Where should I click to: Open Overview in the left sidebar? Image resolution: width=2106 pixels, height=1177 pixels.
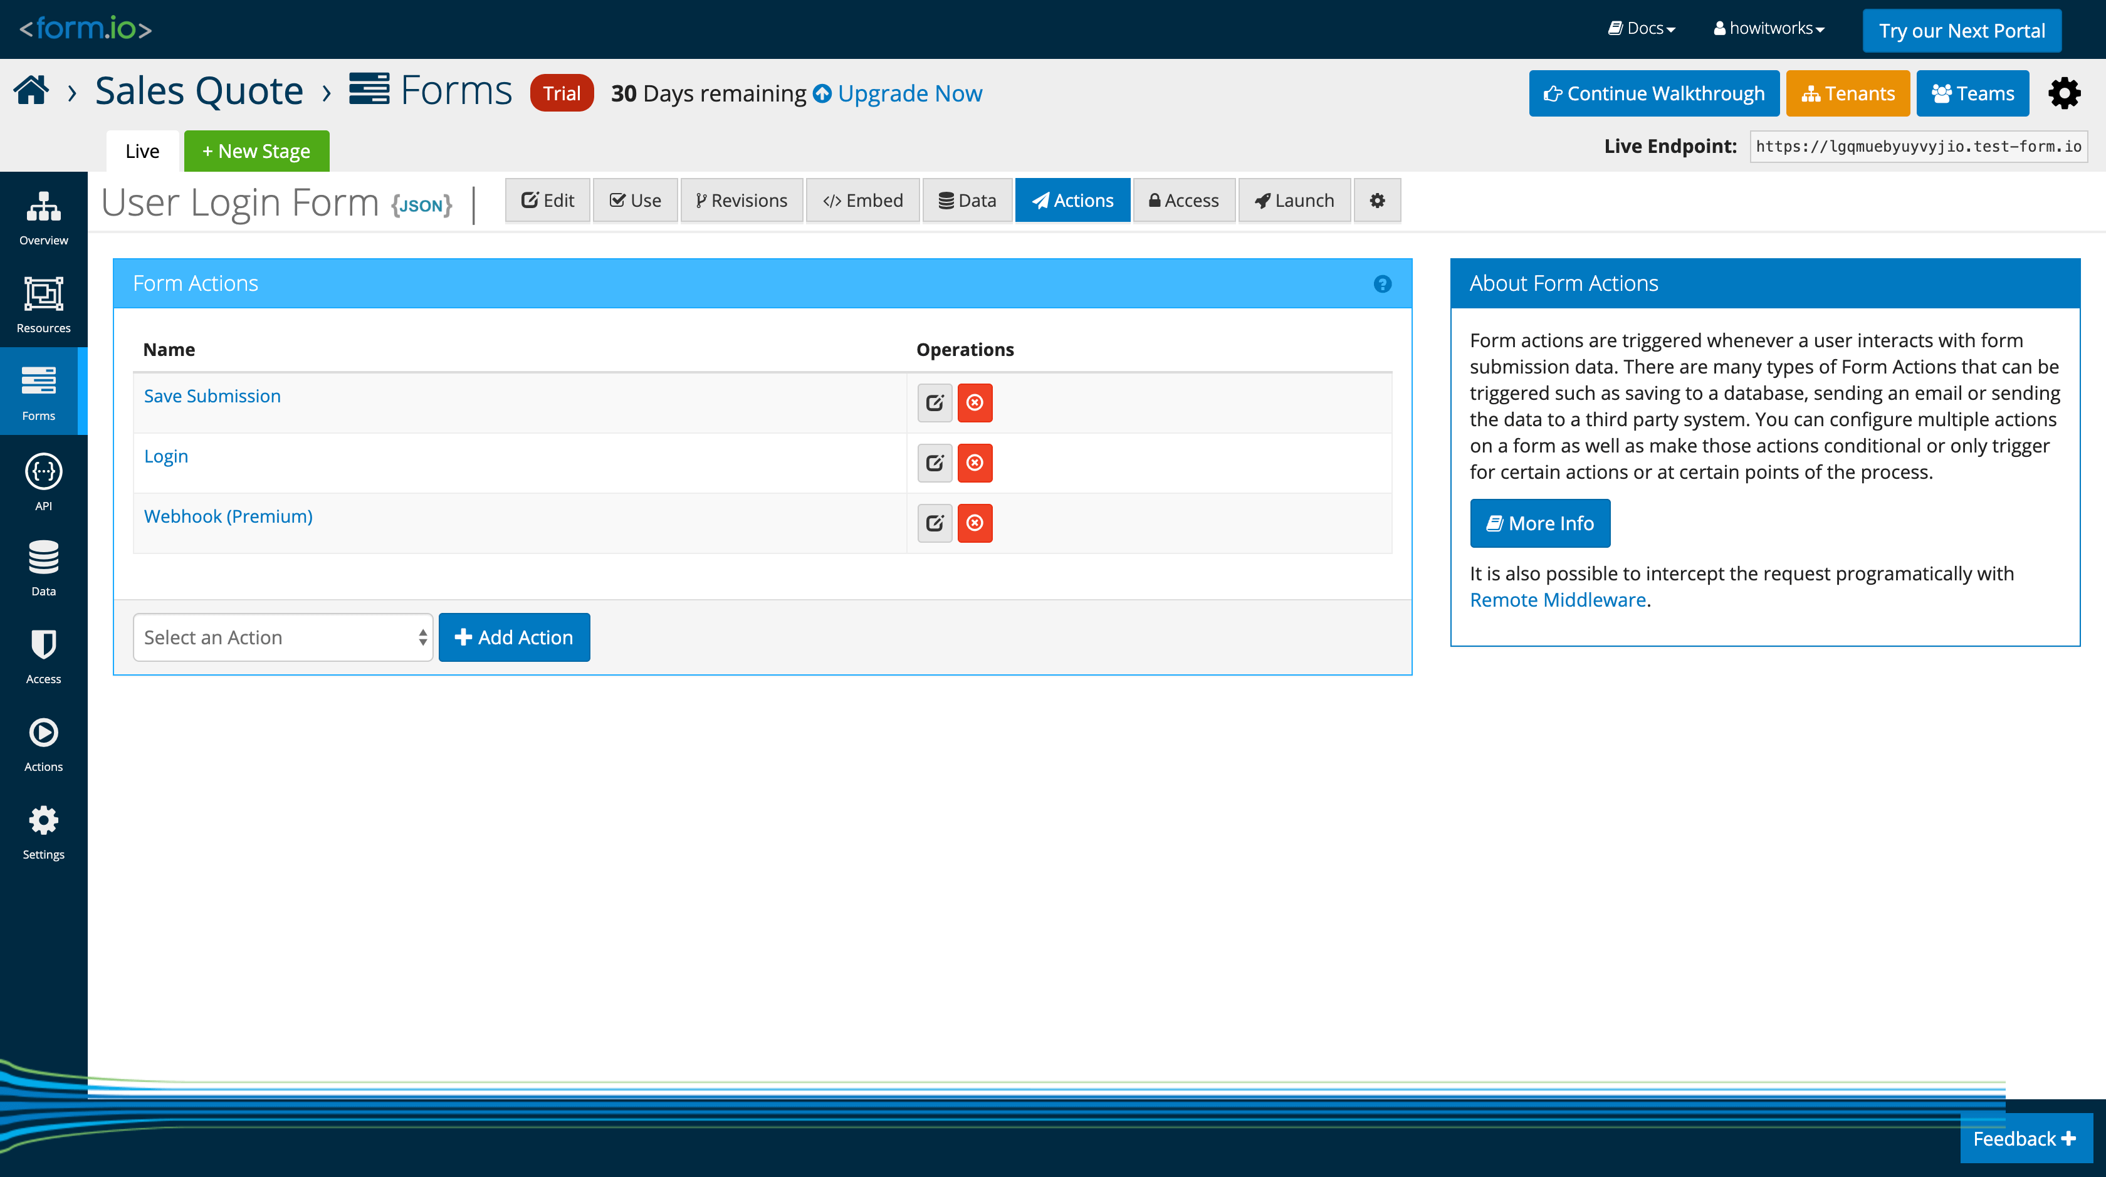point(43,217)
